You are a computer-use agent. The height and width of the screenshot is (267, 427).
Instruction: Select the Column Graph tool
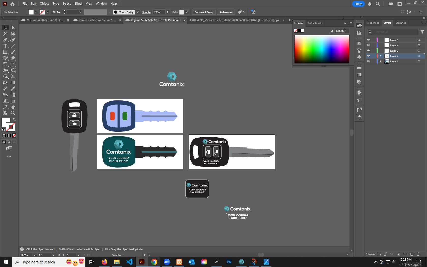tap(5, 101)
